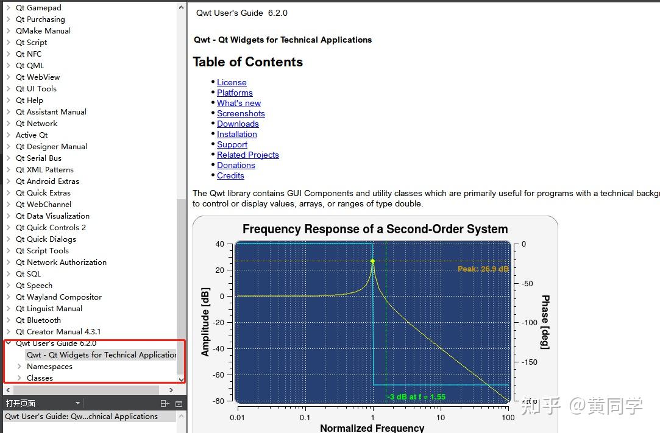Viewport: 660px width, 433px height.
Task: Open the Donations link
Action: [236, 166]
